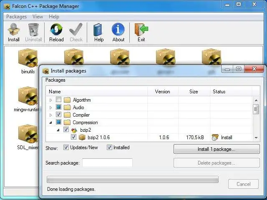Click the Check checkmark toolbar icon
The height and width of the screenshot is (200, 267).
pyautogui.click(x=76, y=30)
